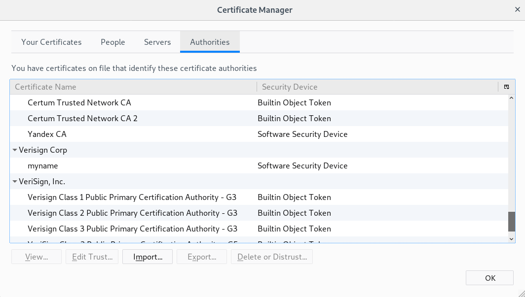525x297 pixels.
Task: Open the column picker icon
Action: 507,87
